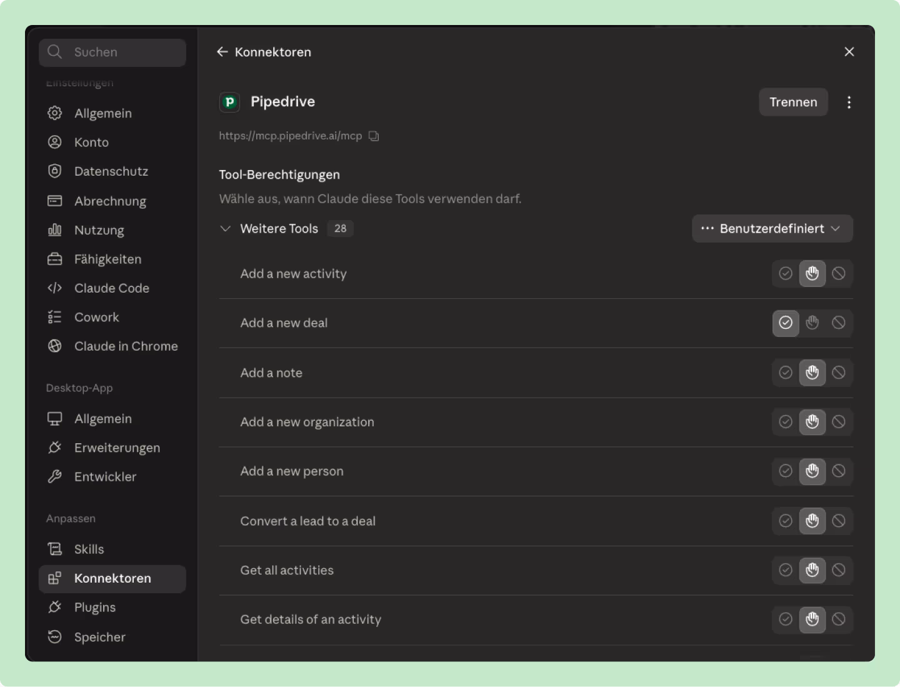Go to Datenschutz settings

tap(112, 171)
